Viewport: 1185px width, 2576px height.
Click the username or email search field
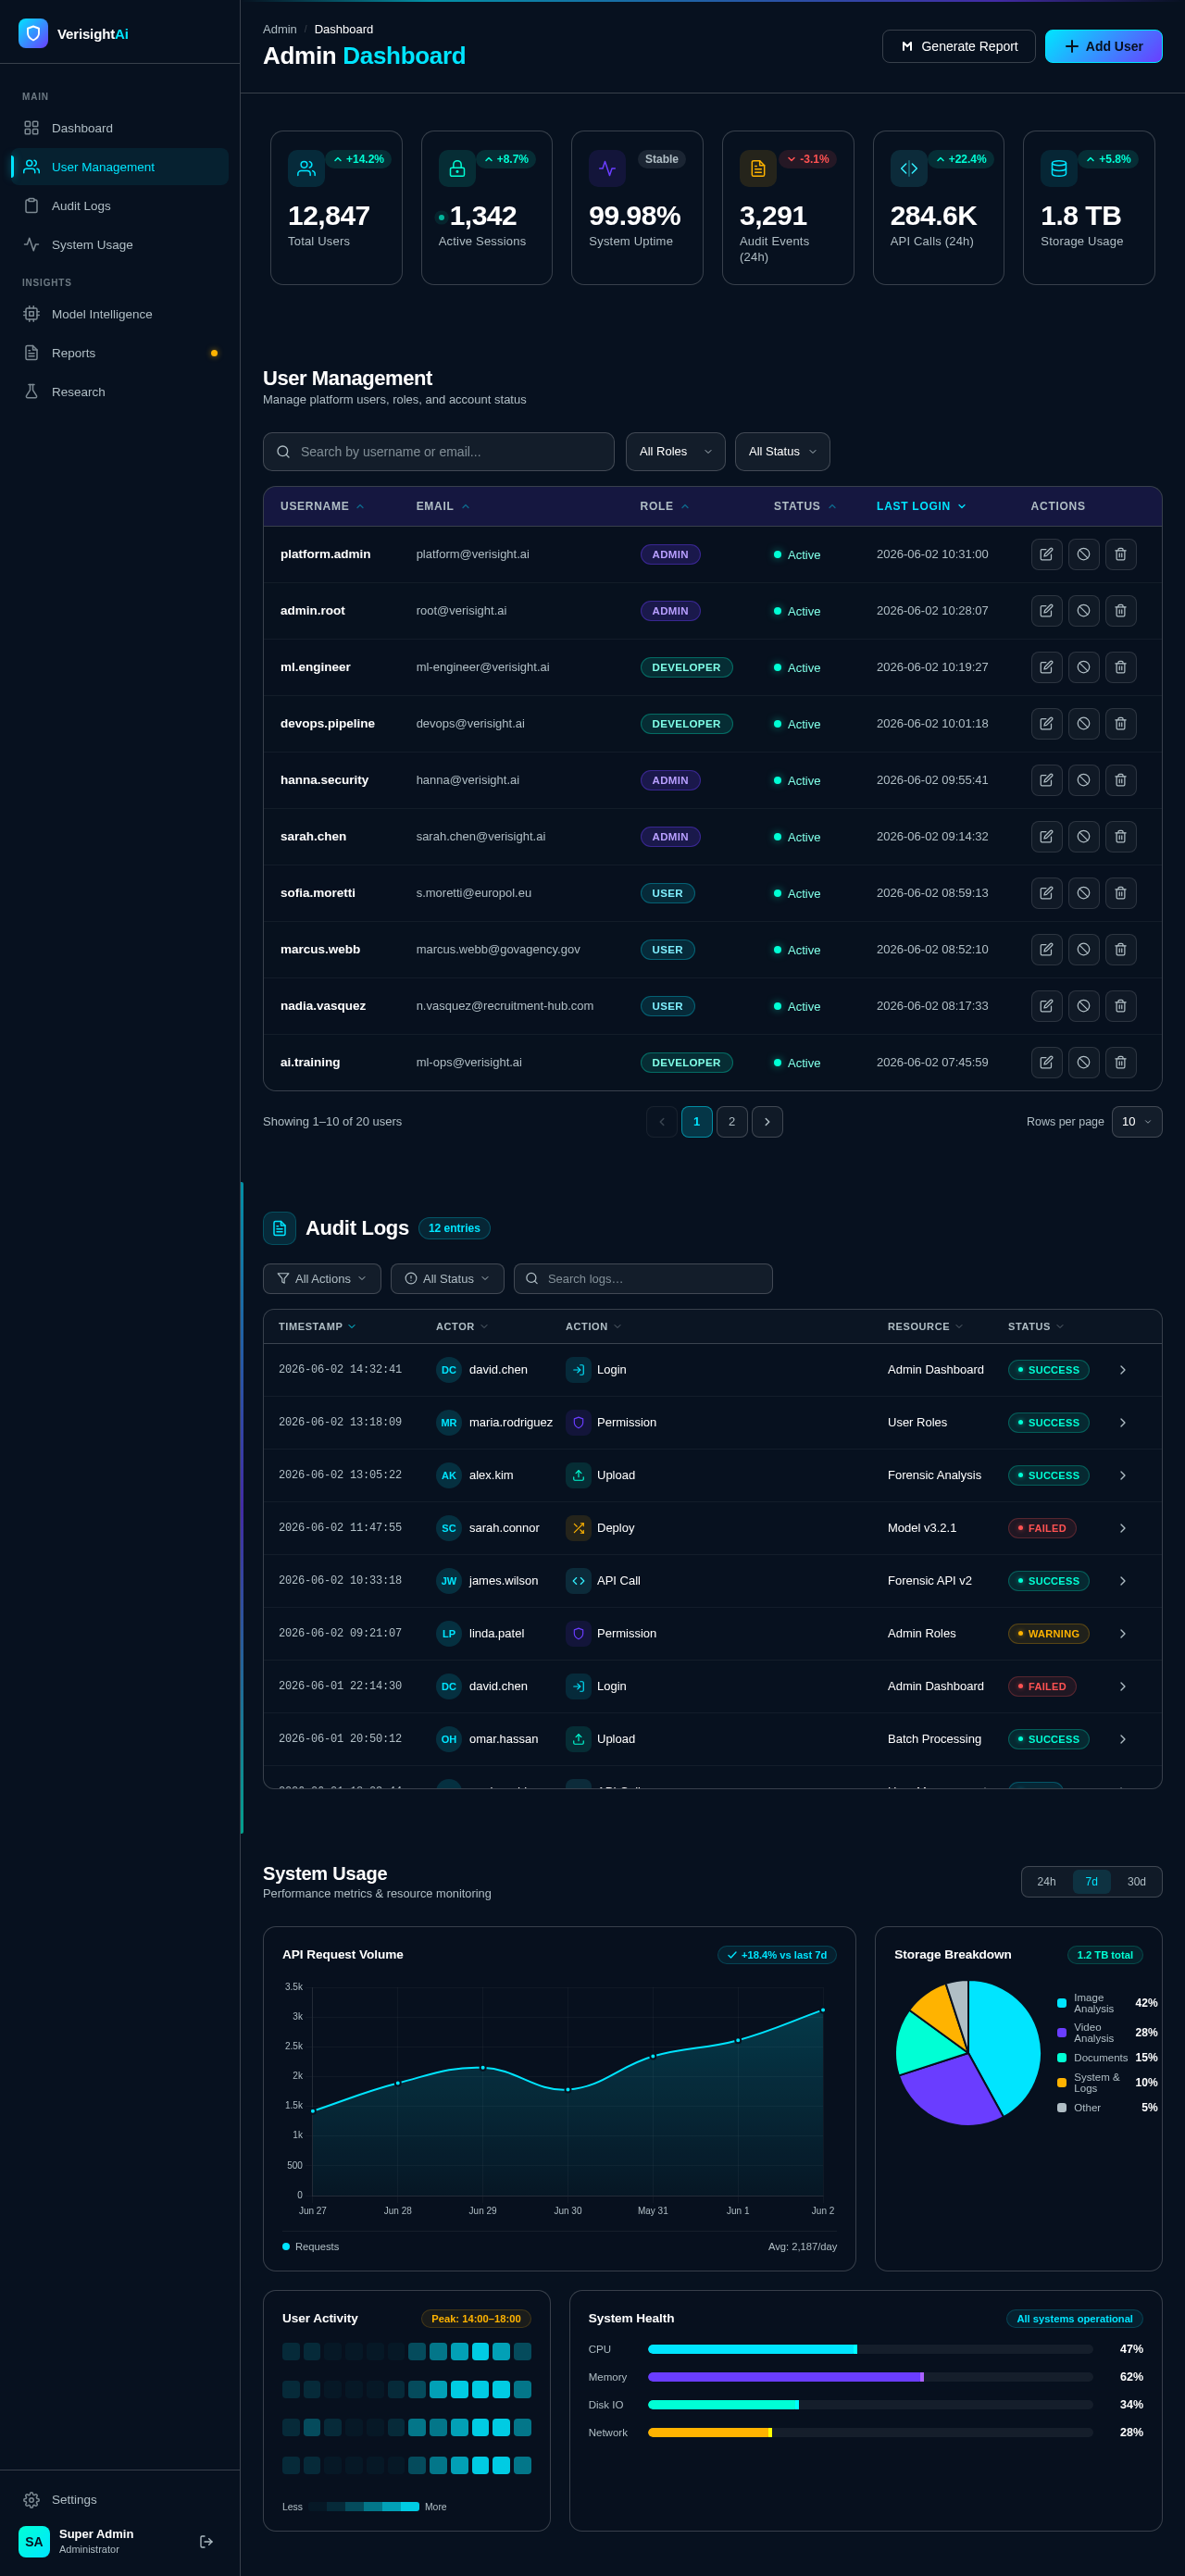438,452
